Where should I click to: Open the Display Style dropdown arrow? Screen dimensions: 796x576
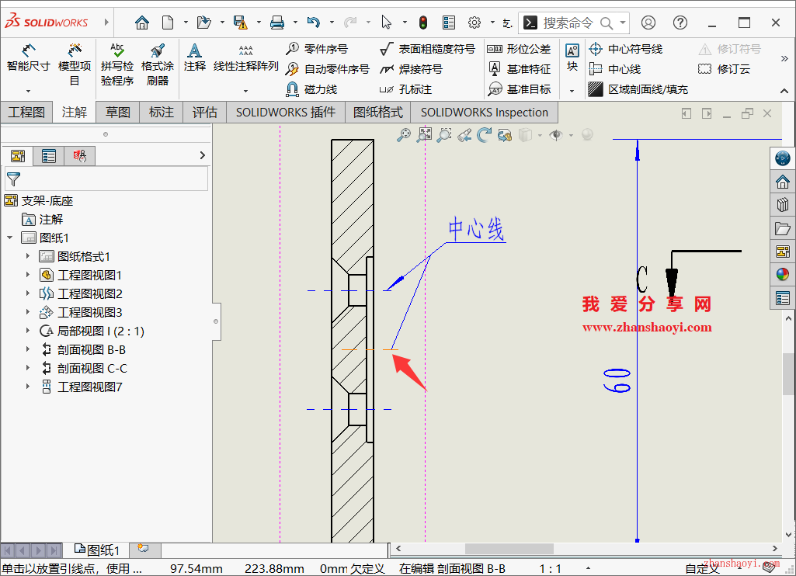pyautogui.click(x=539, y=134)
